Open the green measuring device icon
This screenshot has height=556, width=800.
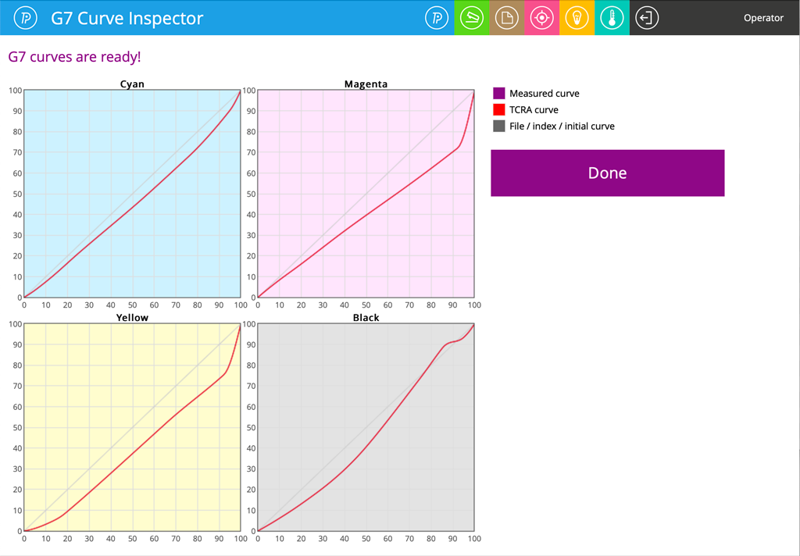(472, 18)
